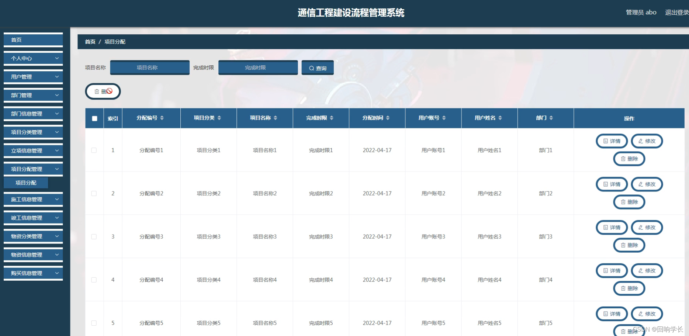The height and width of the screenshot is (336, 689).
Task: Click 删除 icon for row 分配编号3
Action: point(629,245)
